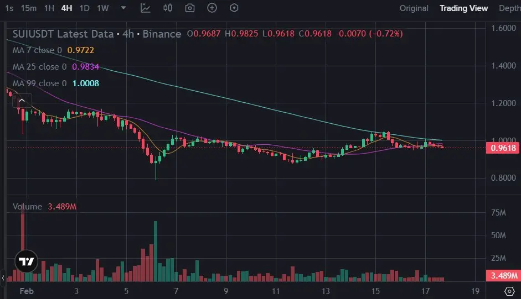
Task: Click the MA 7 orange value label
Action: tap(81, 50)
